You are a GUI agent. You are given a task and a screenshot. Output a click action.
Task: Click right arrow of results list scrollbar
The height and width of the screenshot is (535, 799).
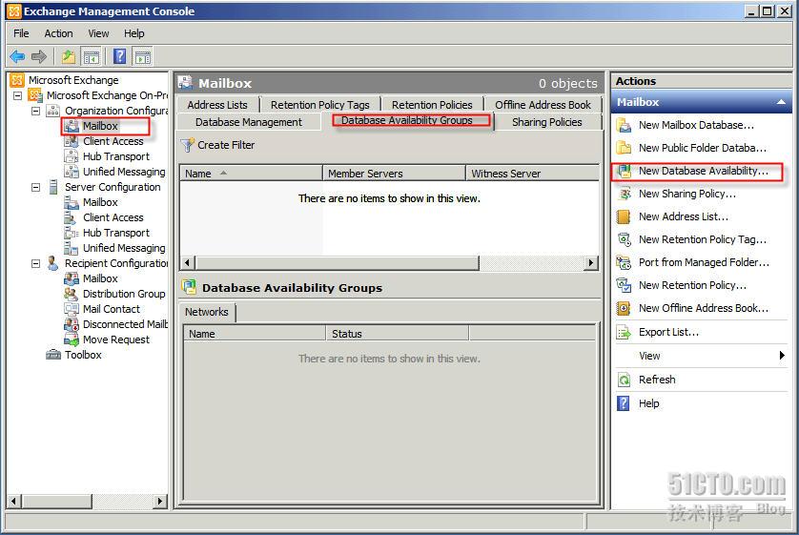pyautogui.click(x=590, y=263)
